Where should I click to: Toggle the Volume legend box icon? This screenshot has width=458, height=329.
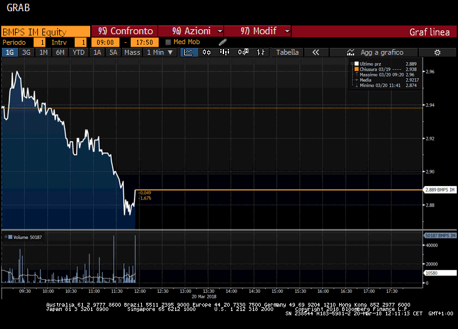[10, 237]
